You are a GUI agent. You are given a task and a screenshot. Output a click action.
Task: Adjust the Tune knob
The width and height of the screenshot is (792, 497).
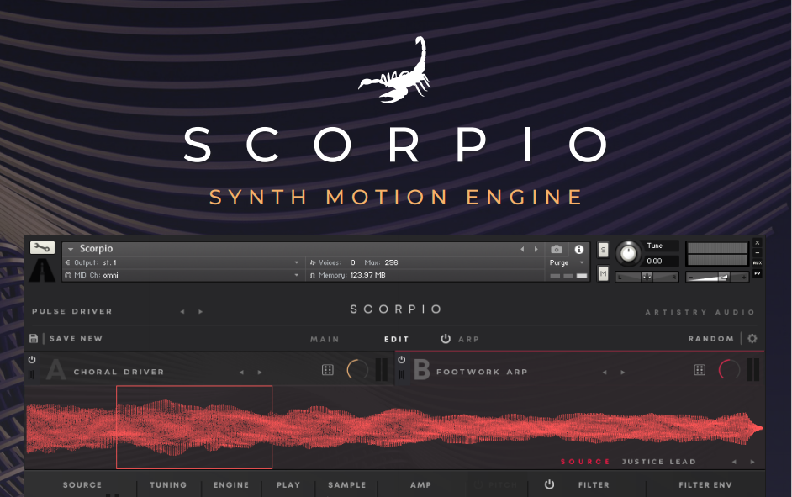tap(628, 253)
